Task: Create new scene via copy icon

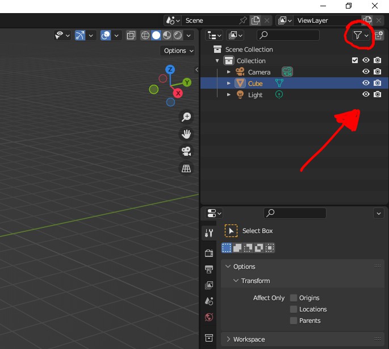Action: point(256,20)
